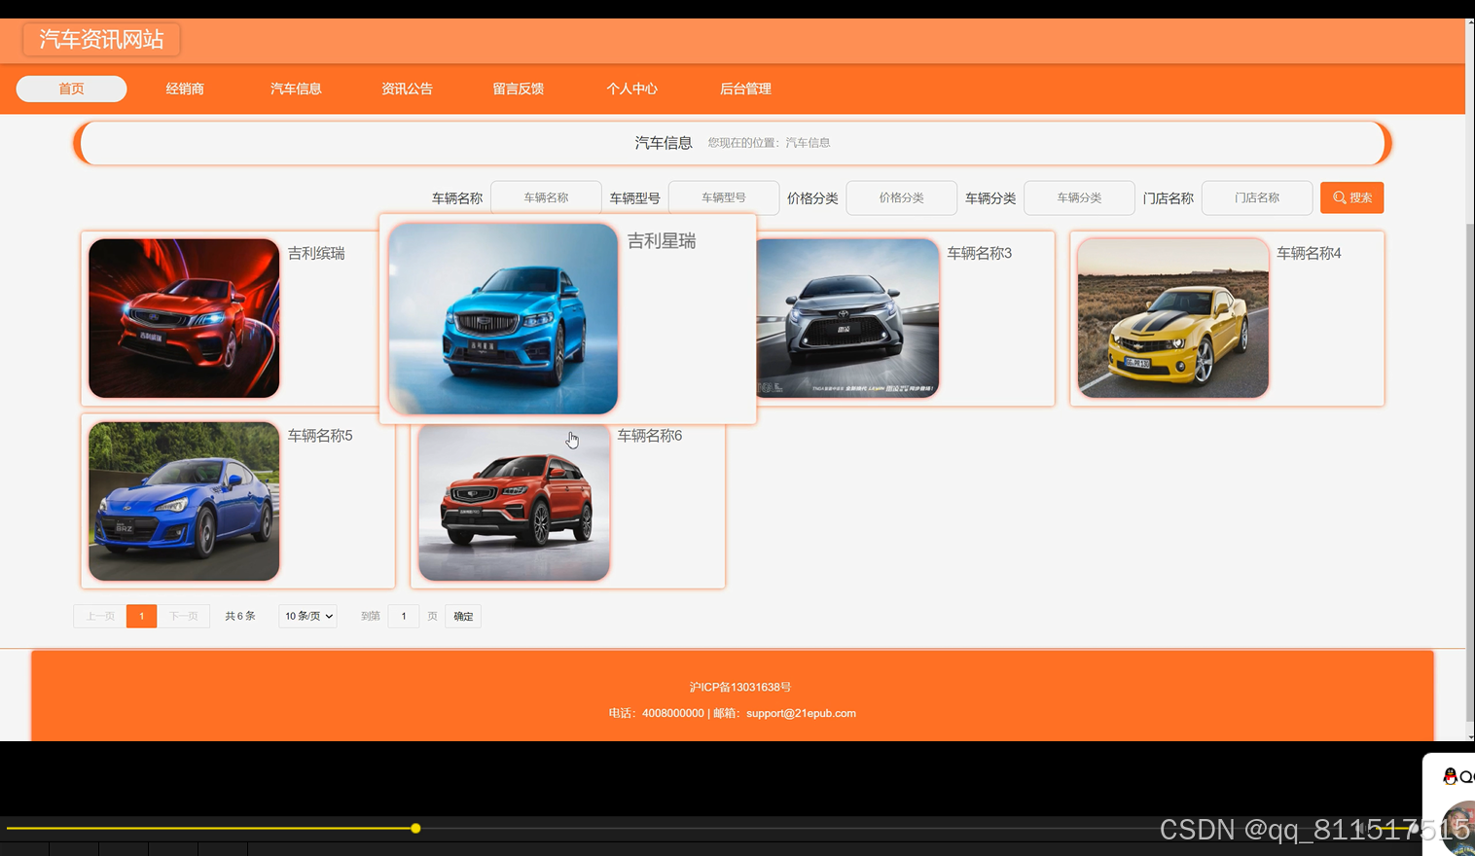Open the 车辆名称3 grey car image
1475x856 pixels.
tap(847, 318)
